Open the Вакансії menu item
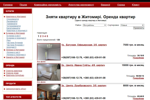This screenshot has height=100, width=150. click(x=105, y=5)
